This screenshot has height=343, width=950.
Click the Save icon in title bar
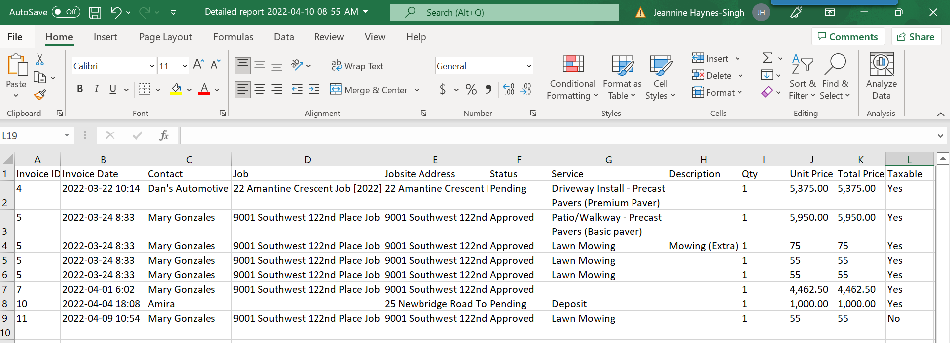[95, 13]
